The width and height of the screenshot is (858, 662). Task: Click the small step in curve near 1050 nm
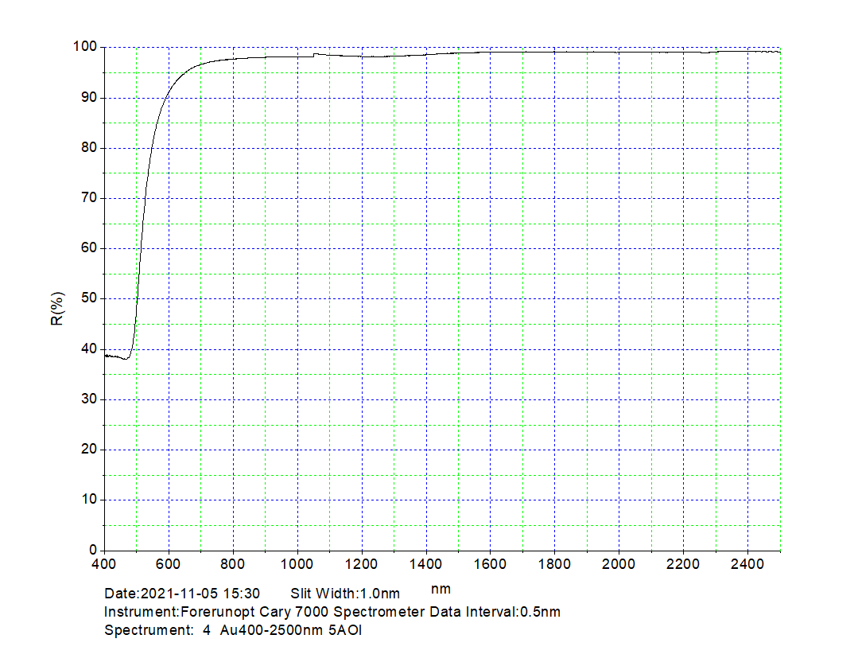pos(315,55)
